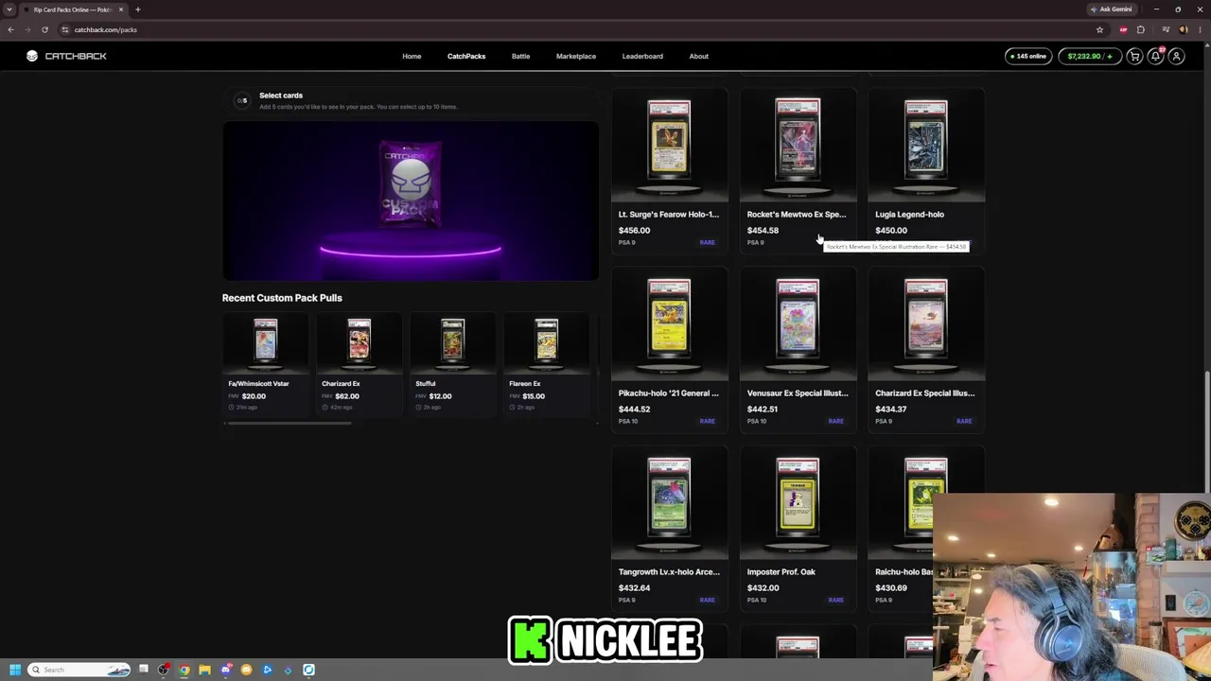The image size is (1211, 681).
Task: Open the notifications bell
Action: 1155,57
